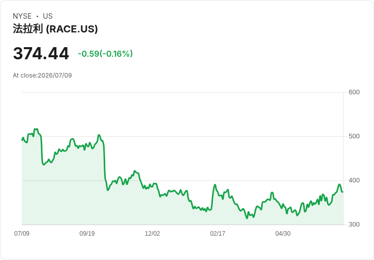Click the 12/02 x-axis date label
The image size is (374, 260).
click(152, 233)
